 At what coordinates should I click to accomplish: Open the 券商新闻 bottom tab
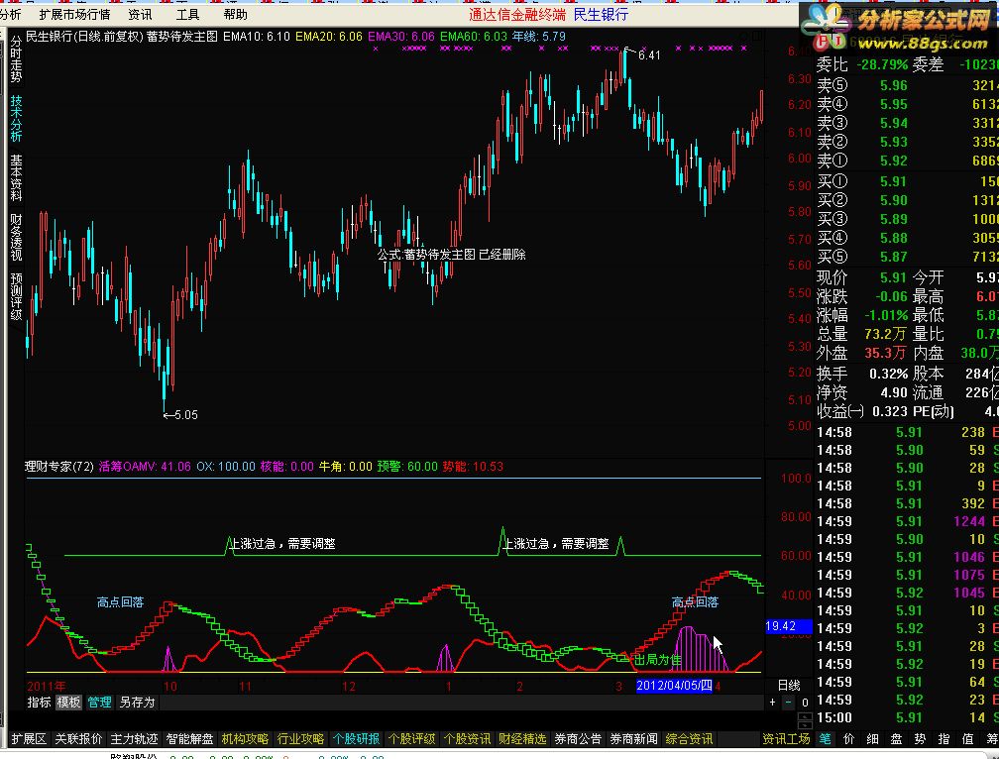pos(633,738)
